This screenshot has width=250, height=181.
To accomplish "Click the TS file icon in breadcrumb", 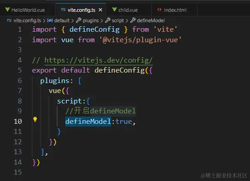I will pyautogui.click(x=9, y=20).
